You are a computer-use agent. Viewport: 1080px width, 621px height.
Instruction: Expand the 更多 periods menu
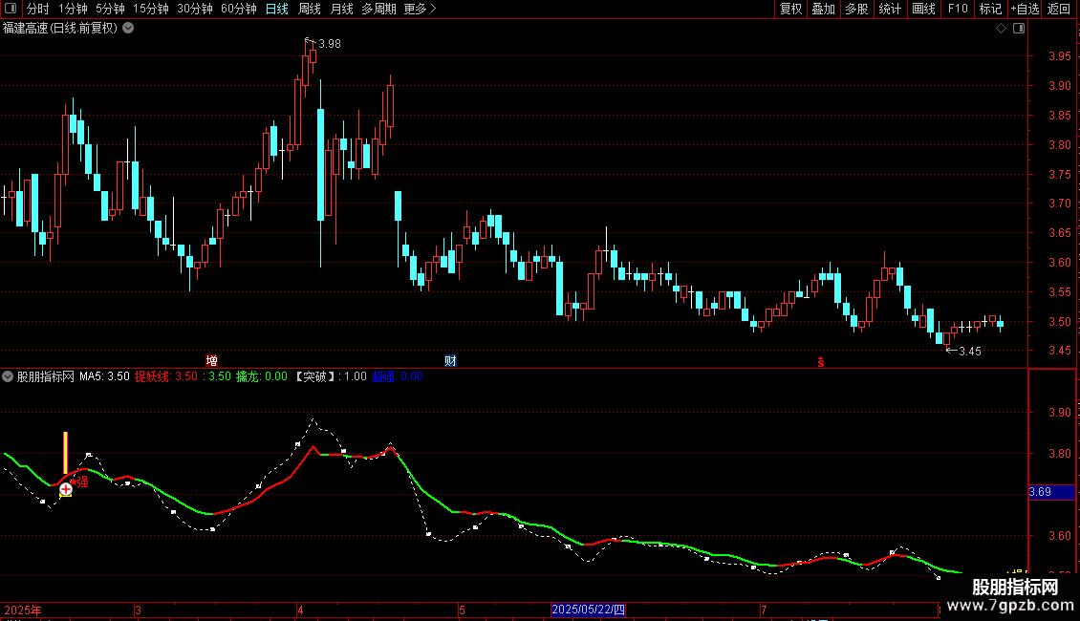coord(421,9)
